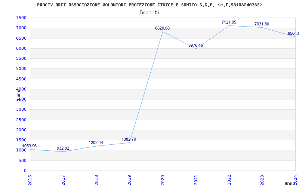
Task: Click the 2020 x-axis year label
Action: click(x=163, y=180)
